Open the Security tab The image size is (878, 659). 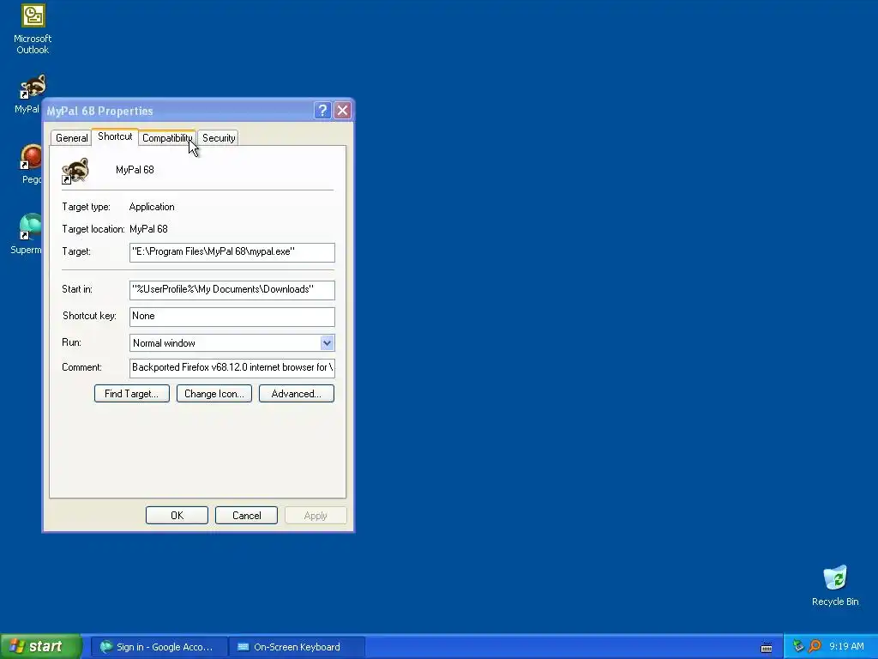(x=219, y=138)
